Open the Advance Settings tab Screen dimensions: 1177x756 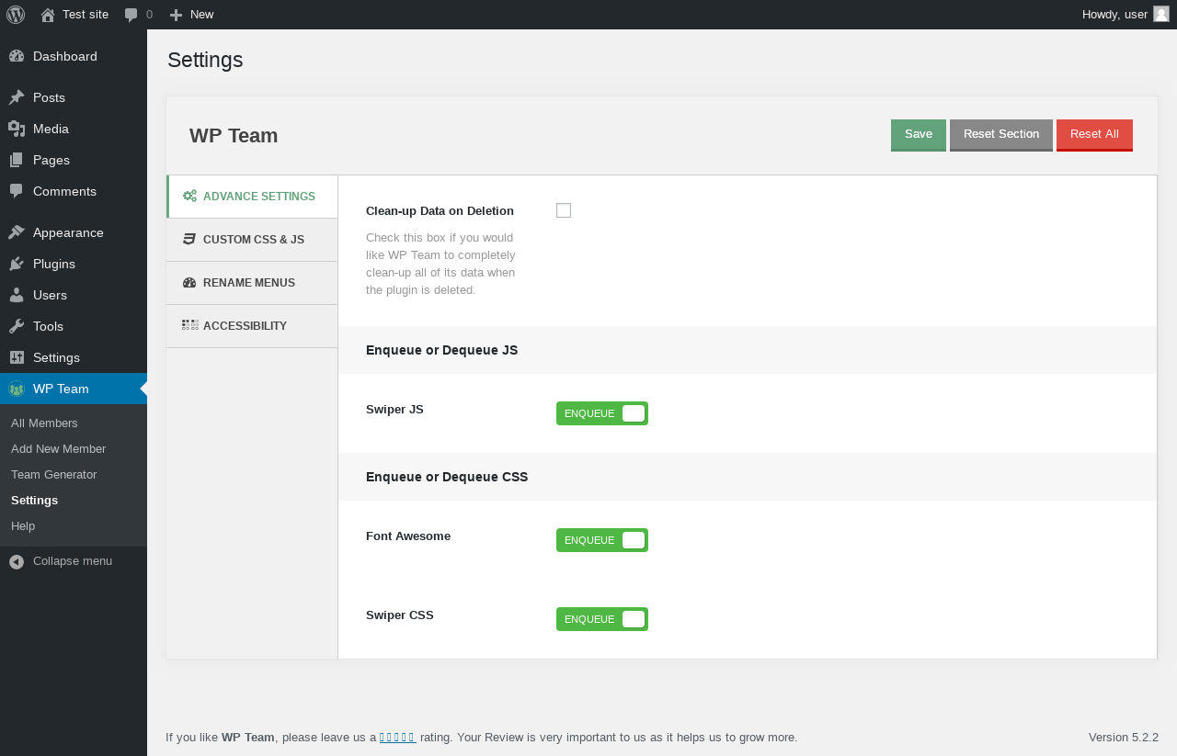(x=252, y=197)
